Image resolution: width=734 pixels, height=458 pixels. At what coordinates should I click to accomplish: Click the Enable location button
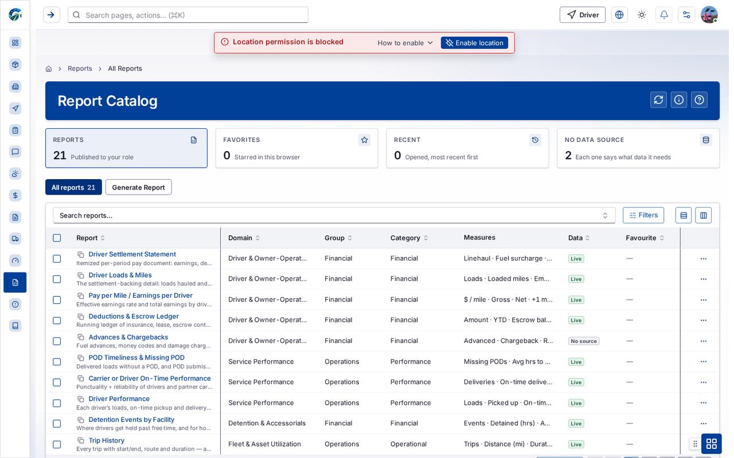(x=474, y=43)
